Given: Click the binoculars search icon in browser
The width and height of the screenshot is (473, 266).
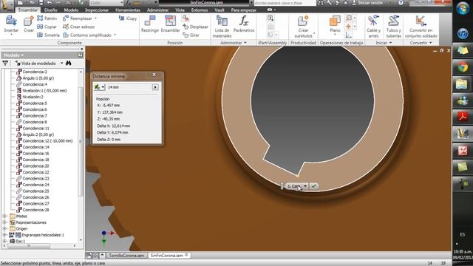Looking at the screenshot, I should pyautogui.click(x=69, y=63).
